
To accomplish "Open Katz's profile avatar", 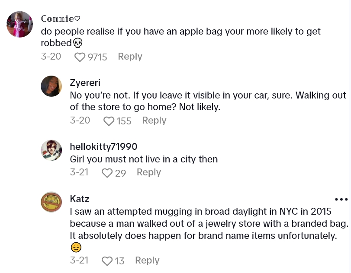I will click(x=52, y=202).
